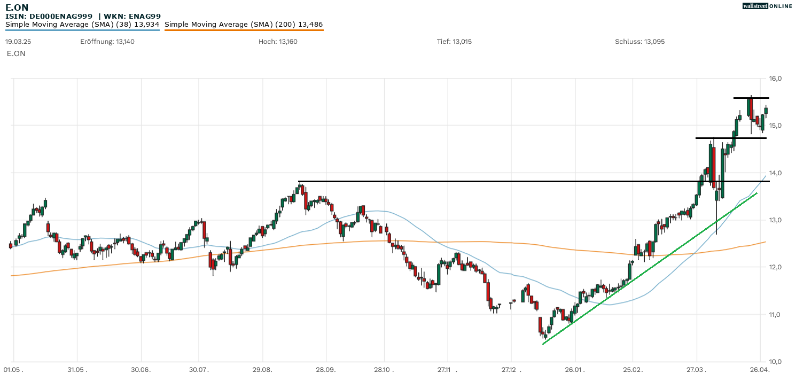This screenshot has width=796, height=373.
Task: Click the 27.03. date axis label
Action: [697, 369]
